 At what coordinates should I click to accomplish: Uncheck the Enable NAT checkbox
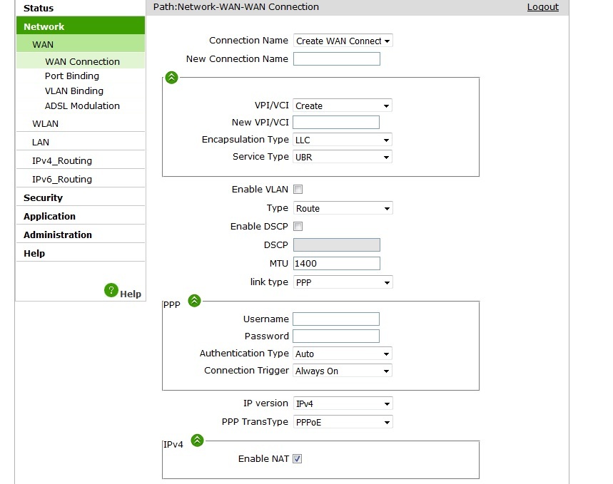(x=298, y=459)
